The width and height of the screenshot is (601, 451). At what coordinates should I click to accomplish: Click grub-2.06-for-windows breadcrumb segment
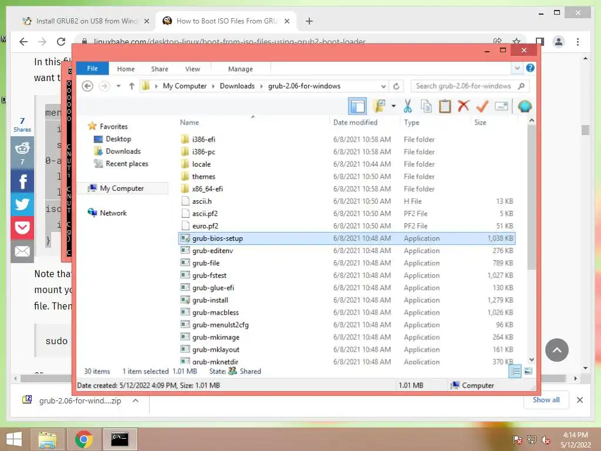304,86
